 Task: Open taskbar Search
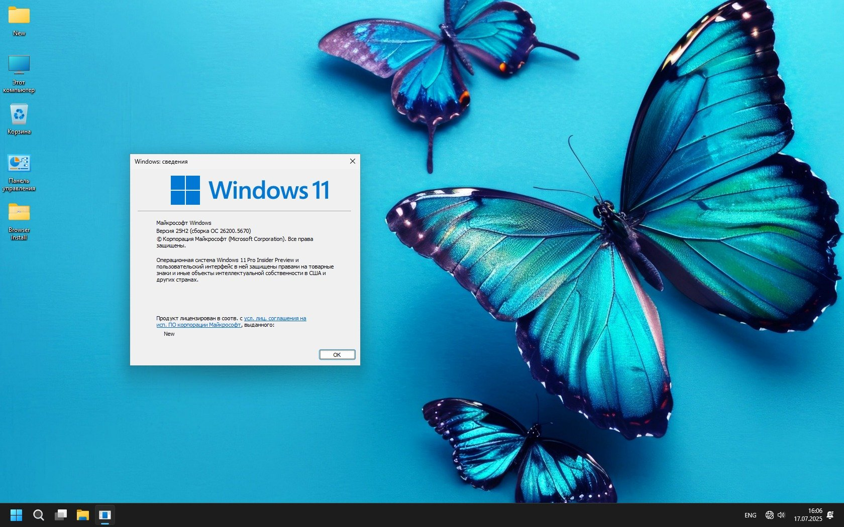pos(38,515)
